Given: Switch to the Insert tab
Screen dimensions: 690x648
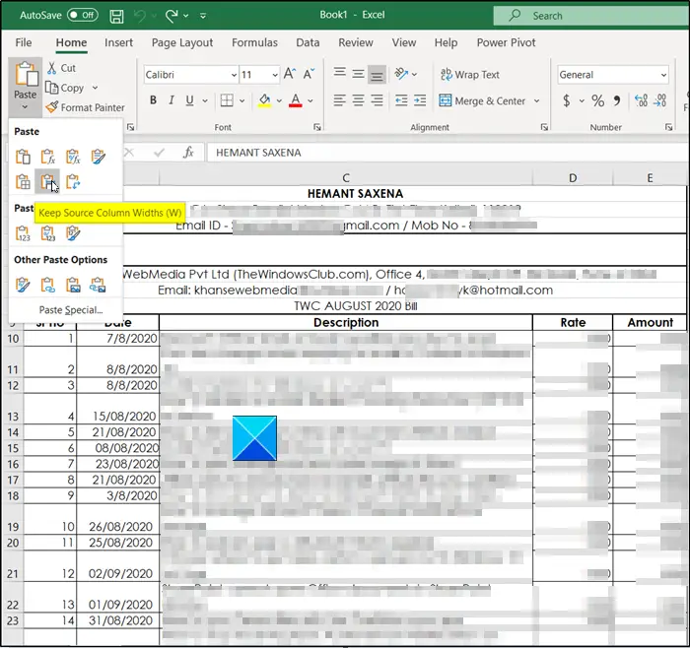Looking at the screenshot, I should [118, 42].
